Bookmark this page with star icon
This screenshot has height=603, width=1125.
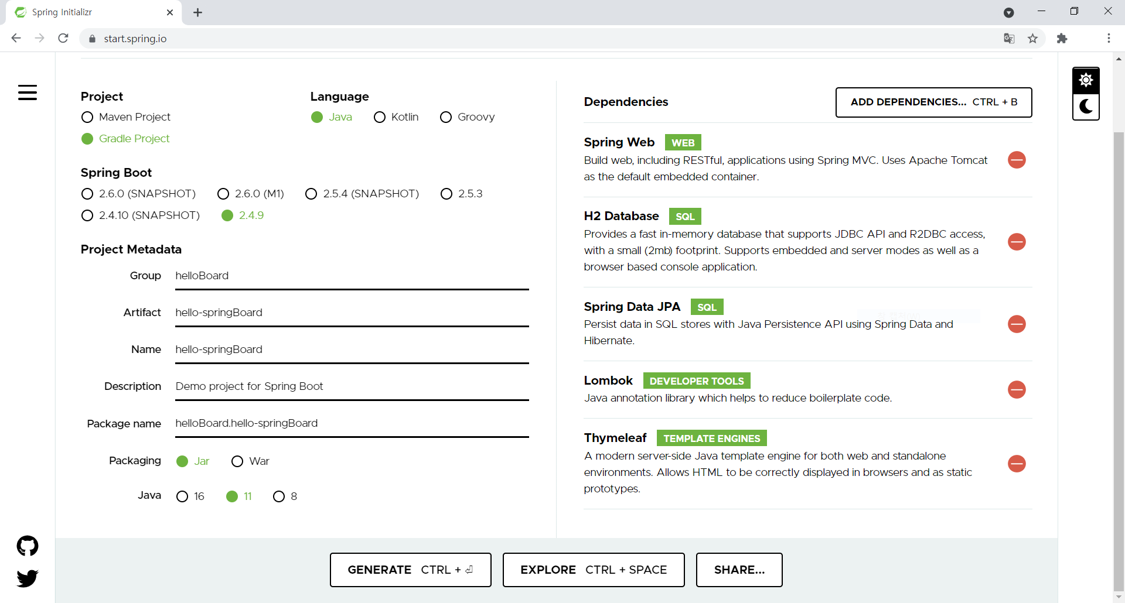coord(1032,39)
